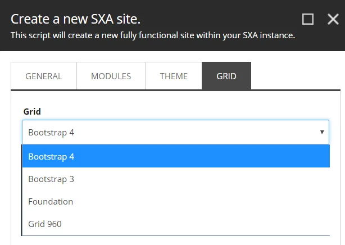Screen dimensions: 345x245
Task: Select the GRID tab
Action: pyautogui.click(x=226, y=76)
